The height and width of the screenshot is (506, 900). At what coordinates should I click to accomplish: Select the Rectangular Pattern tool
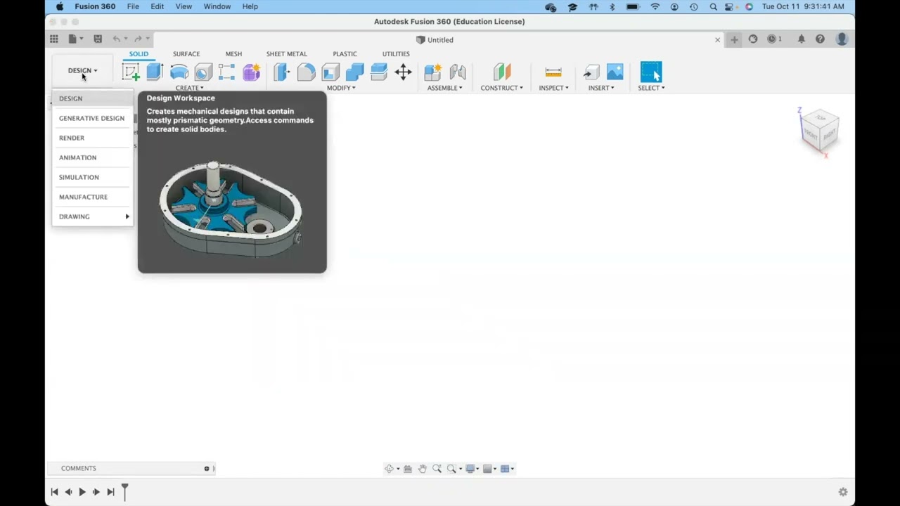(226, 72)
